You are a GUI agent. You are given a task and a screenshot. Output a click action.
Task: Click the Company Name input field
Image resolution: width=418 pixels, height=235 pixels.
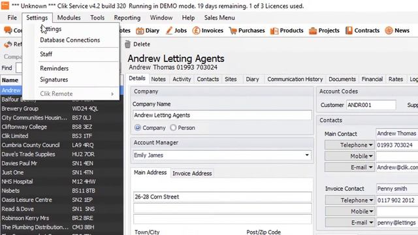[222, 115]
